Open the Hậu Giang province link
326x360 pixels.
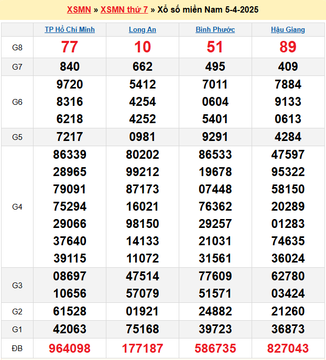coord(288,30)
